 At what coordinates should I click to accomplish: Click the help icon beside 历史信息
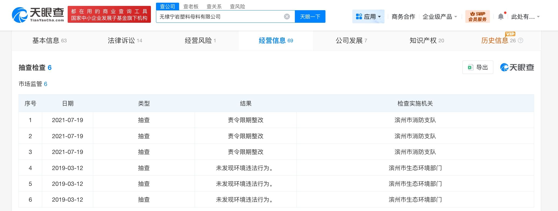[x=520, y=41]
